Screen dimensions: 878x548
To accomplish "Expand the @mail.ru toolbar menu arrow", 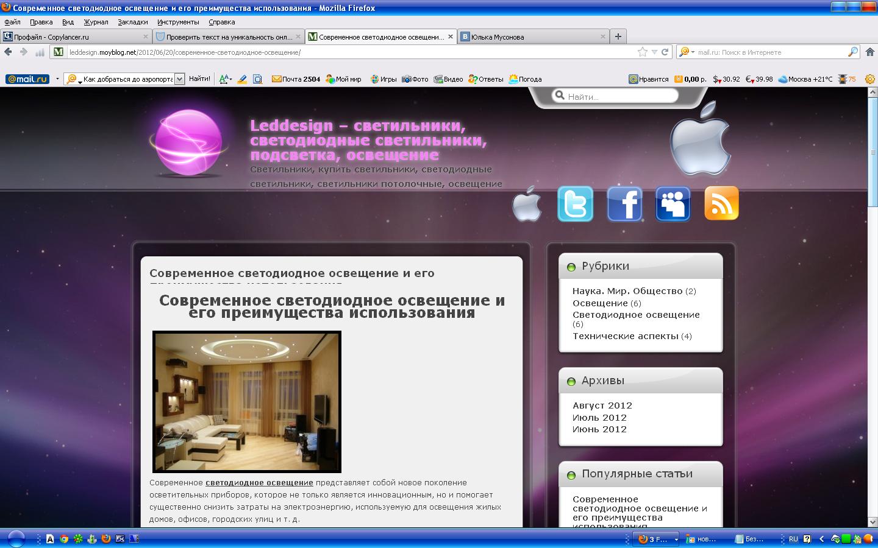I will [57, 79].
